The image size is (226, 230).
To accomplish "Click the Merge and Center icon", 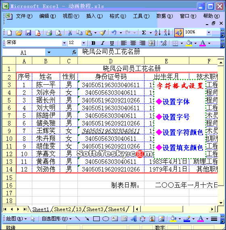I will point(152,43).
